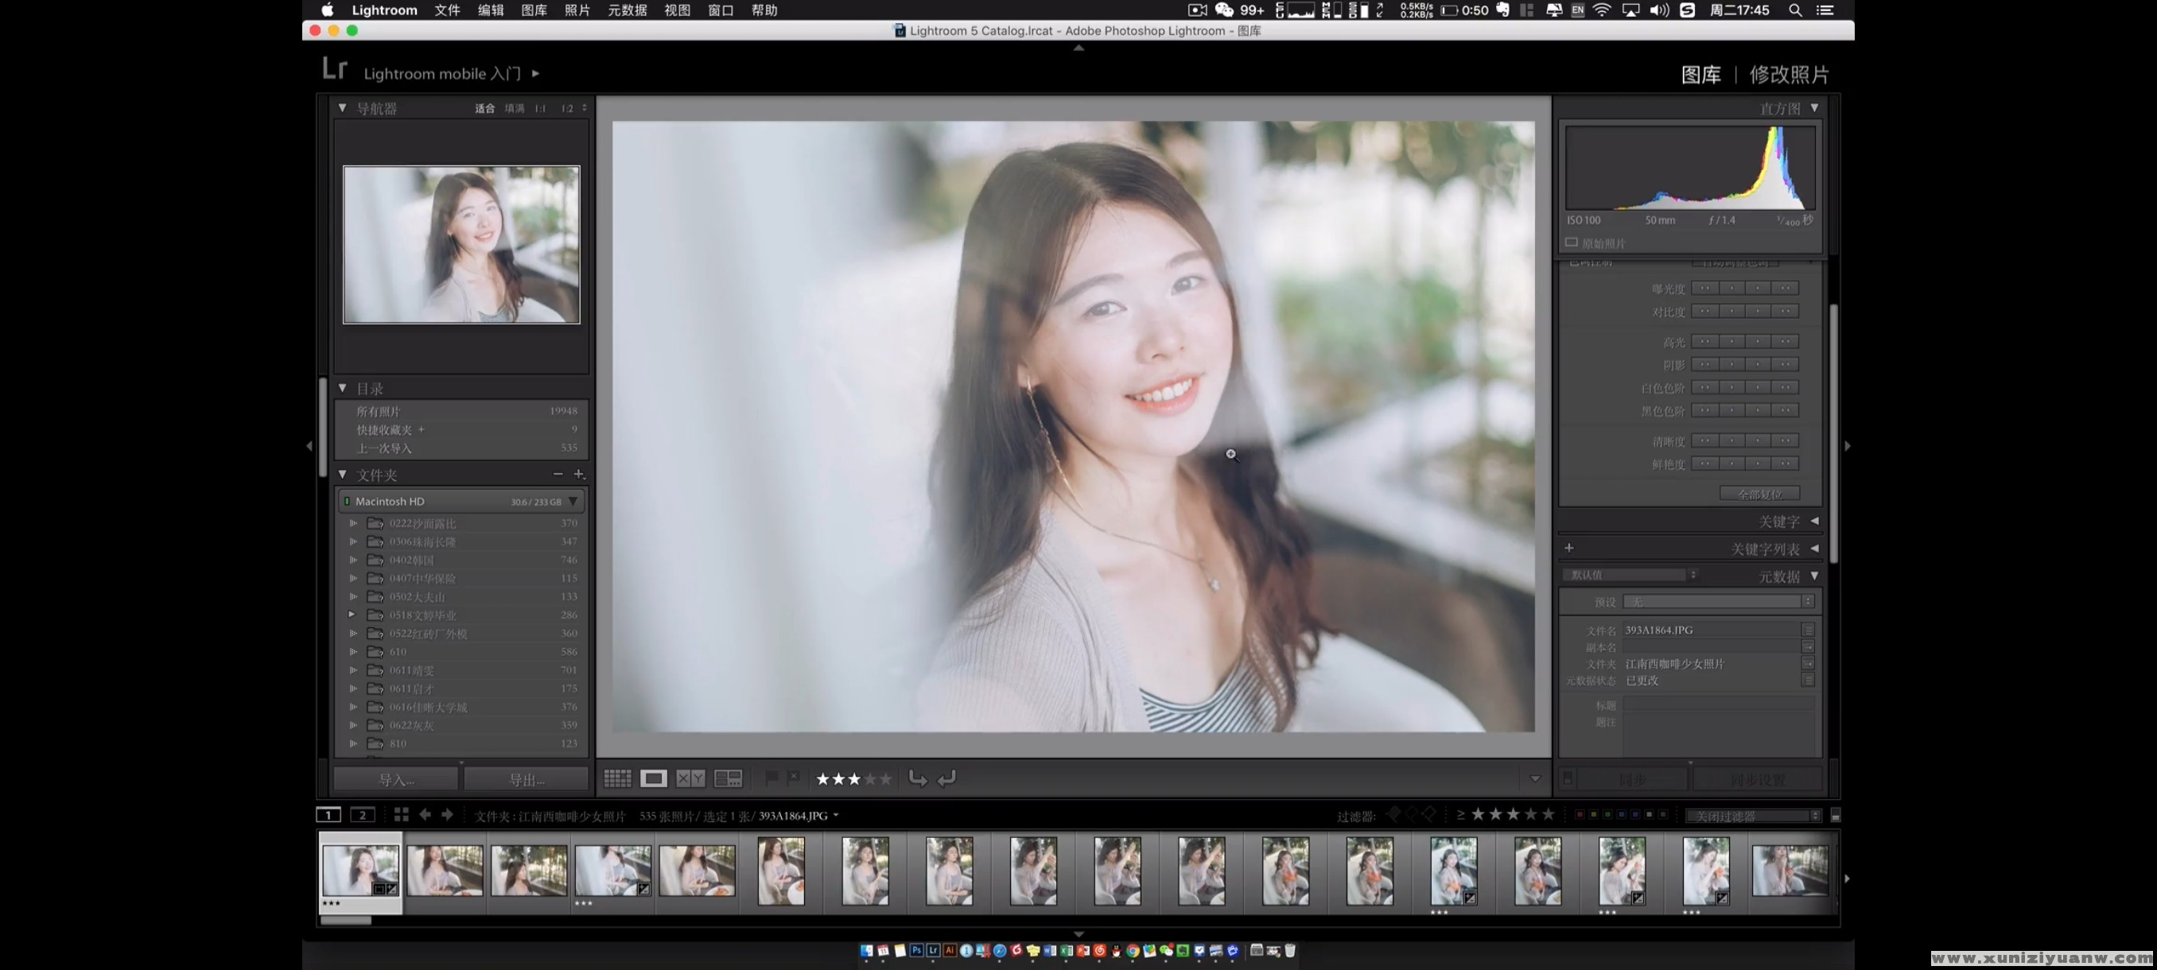This screenshot has height=970, width=2157.
Task: Click the Set as rejected flag icon
Action: (x=793, y=778)
